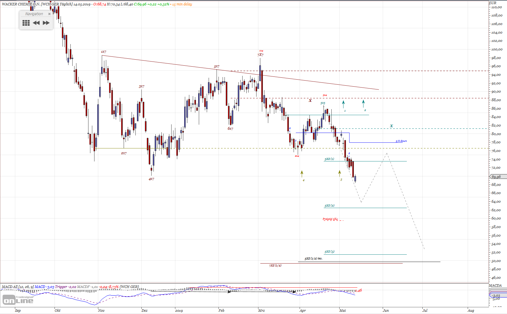
Task: Click the 'Mrz' time axis label
Action: (x=261, y=311)
